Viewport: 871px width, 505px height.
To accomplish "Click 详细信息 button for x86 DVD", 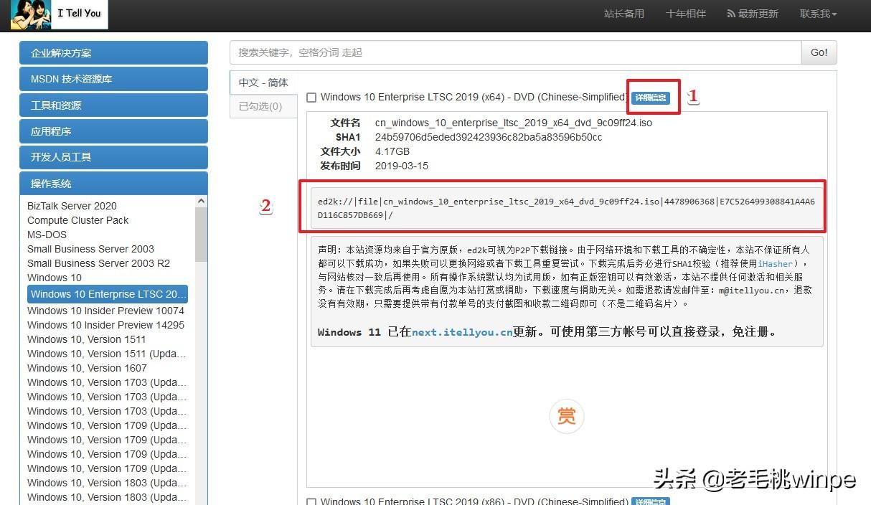I will click(651, 501).
